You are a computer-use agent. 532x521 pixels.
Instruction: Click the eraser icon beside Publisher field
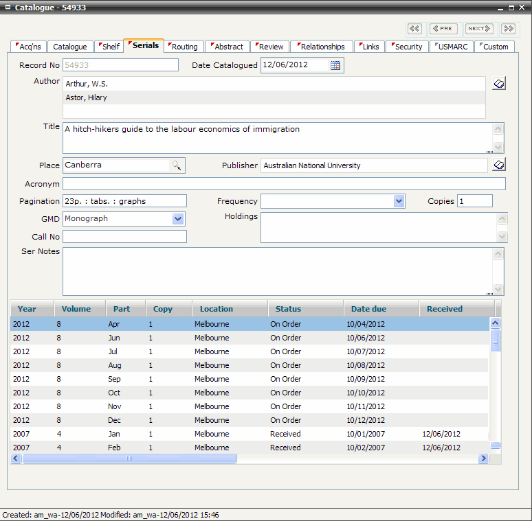pyautogui.click(x=499, y=165)
